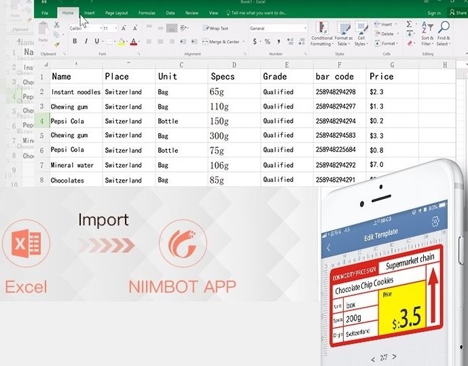468x366 pixels.
Task: Open Conditional Formatting menu
Action: click(x=321, y=34)
